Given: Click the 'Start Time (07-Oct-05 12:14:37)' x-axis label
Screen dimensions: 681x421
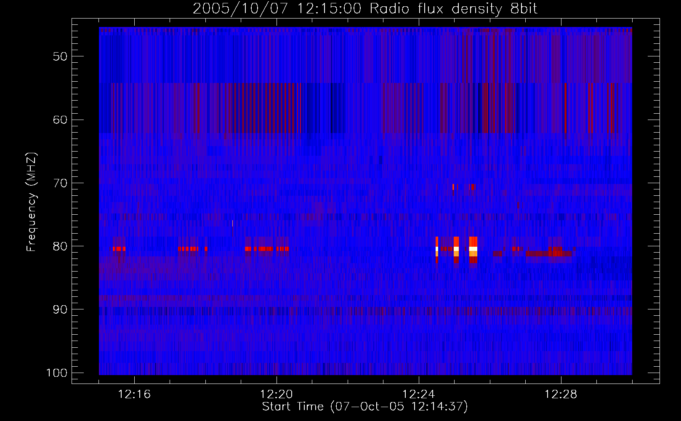Looking at the screenshot, I should pos(365,407).
